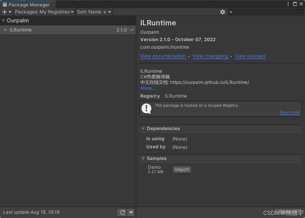Click the Version 2.1.0 - October 07, 2022 text
Image resolution: width=305 pixels, height=218 pixels.
(x=178, y=40)
